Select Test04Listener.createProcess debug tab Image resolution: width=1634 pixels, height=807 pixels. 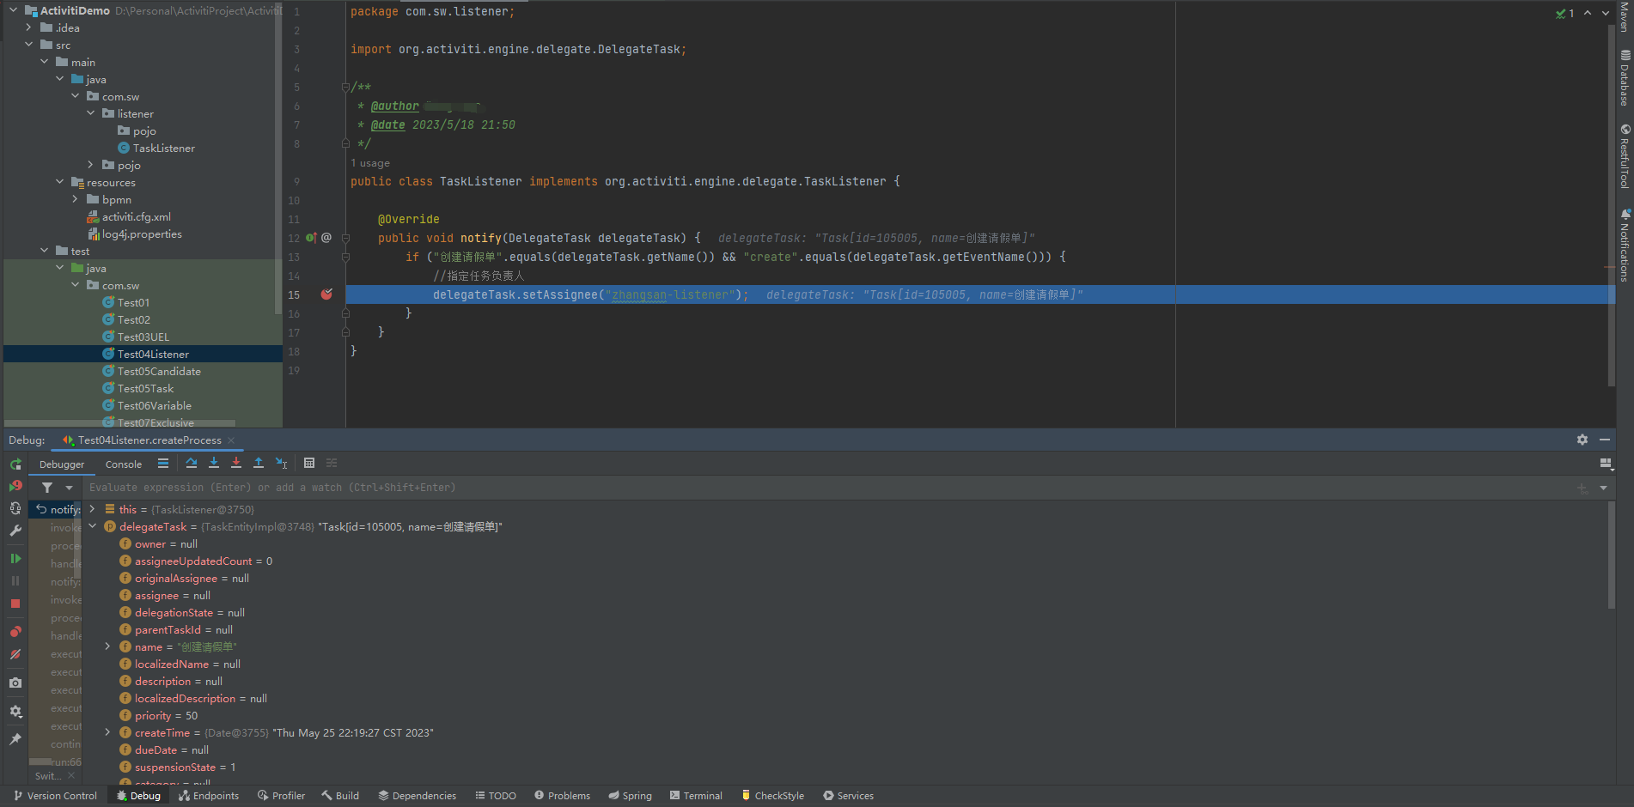click(x=149, y=440)
